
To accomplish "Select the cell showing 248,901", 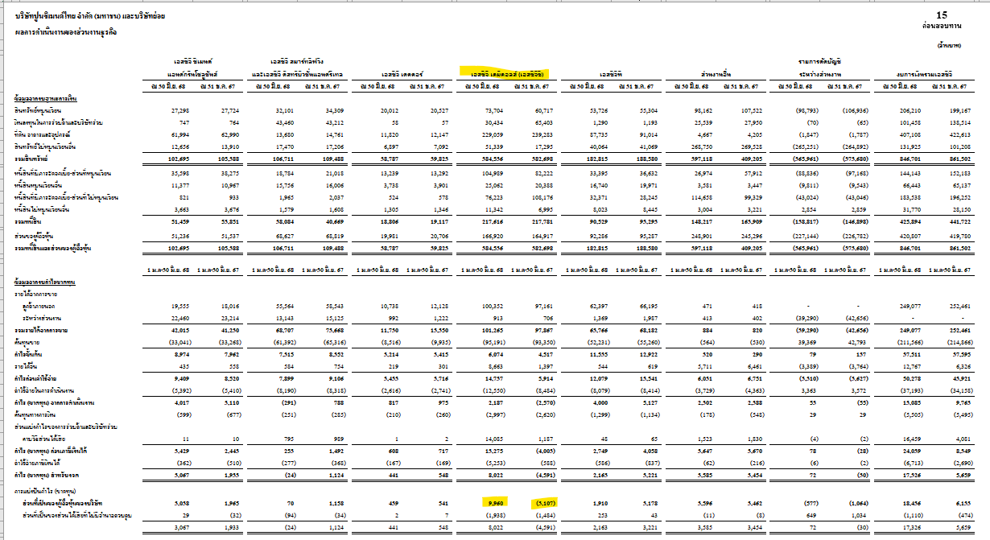I will pyautogui.click(x=700, y=237).
